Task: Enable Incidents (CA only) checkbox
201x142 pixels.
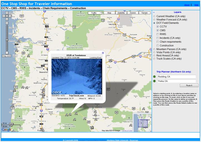Action: [x=158, y=38]
